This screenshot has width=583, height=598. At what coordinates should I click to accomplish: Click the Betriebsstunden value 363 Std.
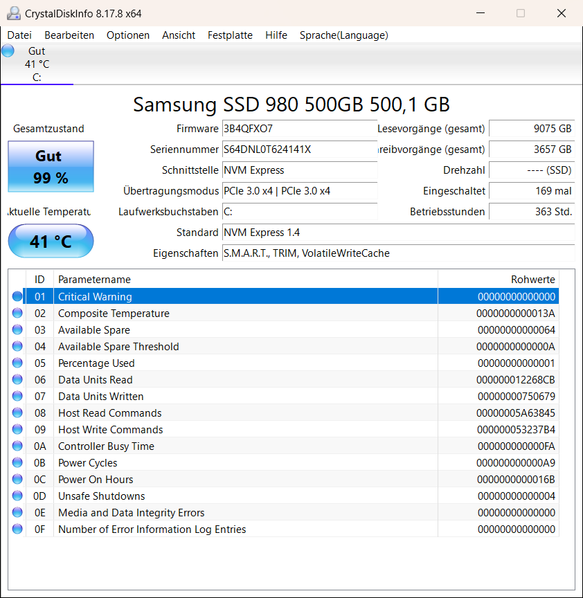532,212
